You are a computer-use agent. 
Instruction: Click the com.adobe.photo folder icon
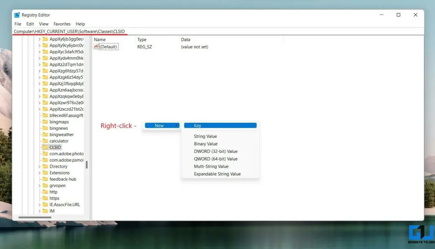coord(44,153)
